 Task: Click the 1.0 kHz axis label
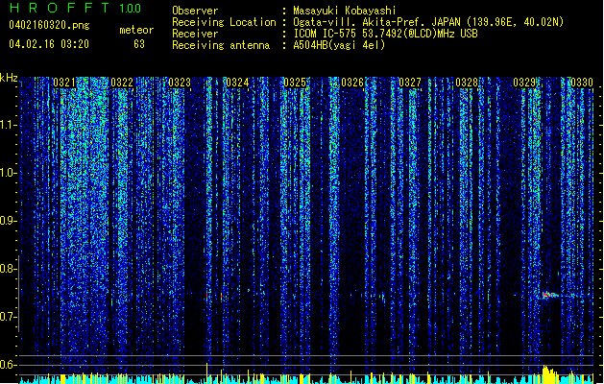[x=9, y=173]
